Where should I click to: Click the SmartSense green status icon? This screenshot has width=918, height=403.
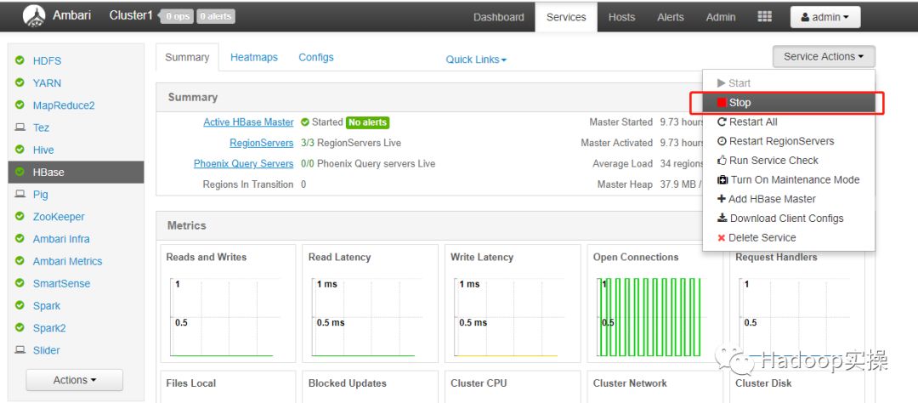click(20, 283)
